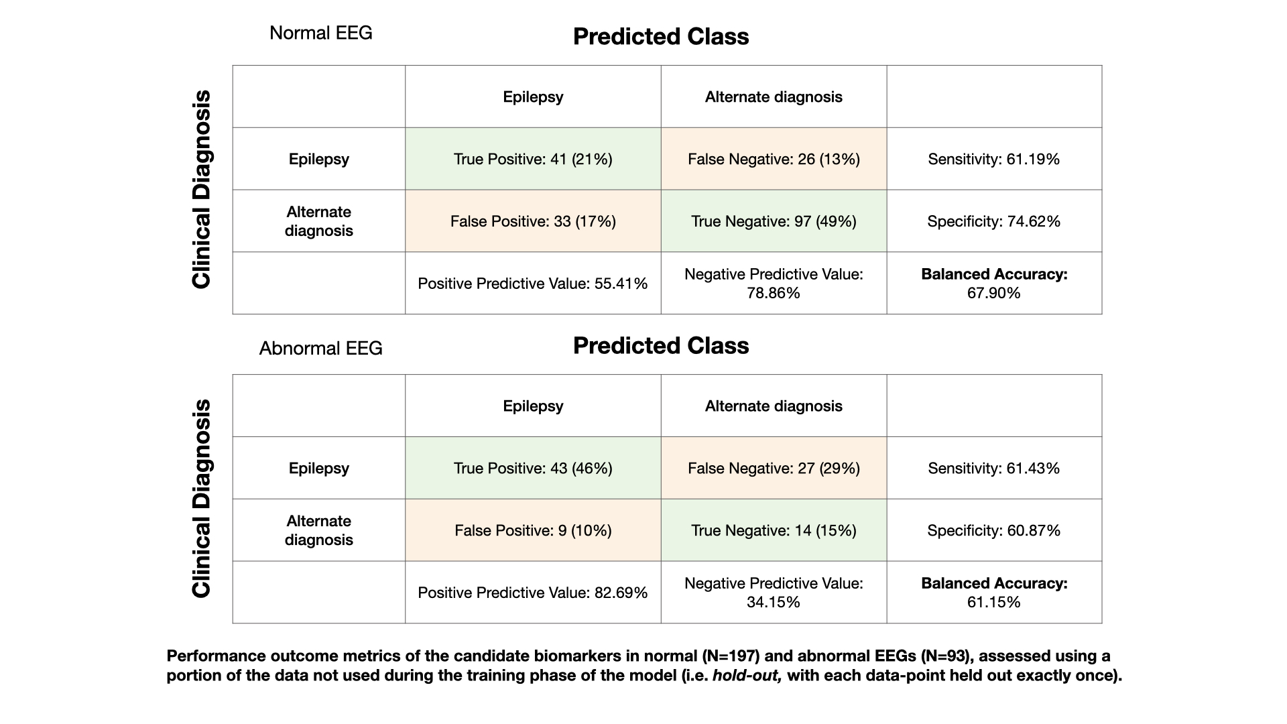
Task: Click the Negative Predictive Value 34.15% cell
Action: tap(774, 593)
